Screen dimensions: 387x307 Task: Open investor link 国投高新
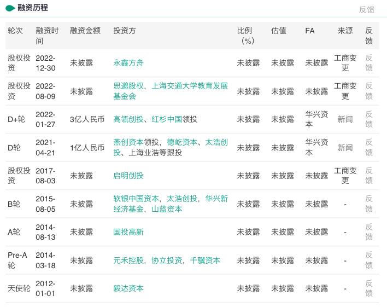pyautogui.click(x=128, y=232)
